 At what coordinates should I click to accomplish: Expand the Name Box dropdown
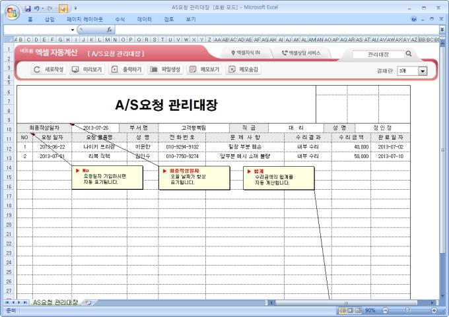pos(72,30)
